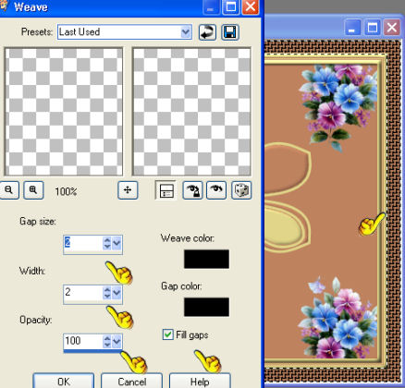
Task: Save the current Weave preset
Action: [230, 32]
